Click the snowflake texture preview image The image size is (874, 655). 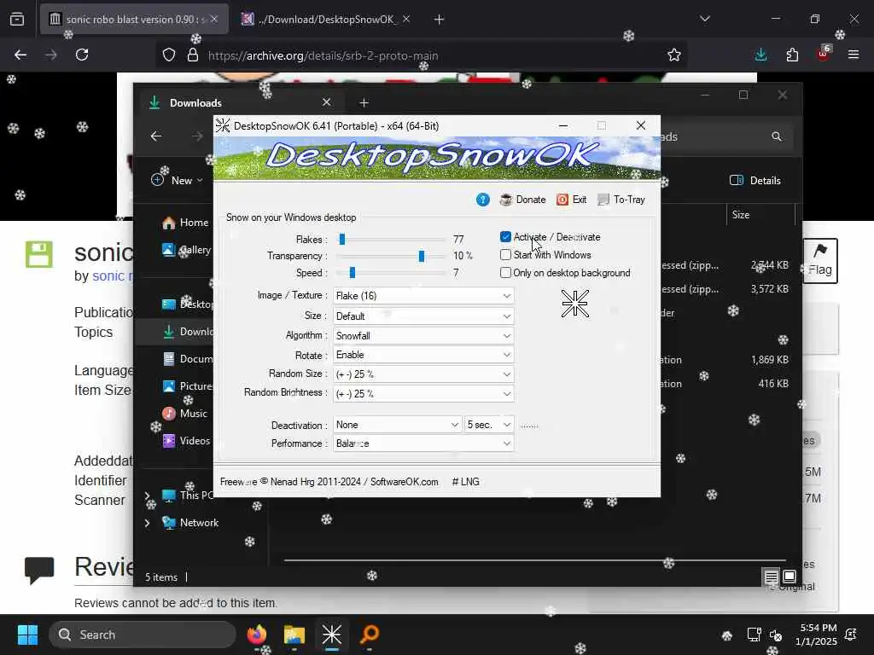click(574, 304)
